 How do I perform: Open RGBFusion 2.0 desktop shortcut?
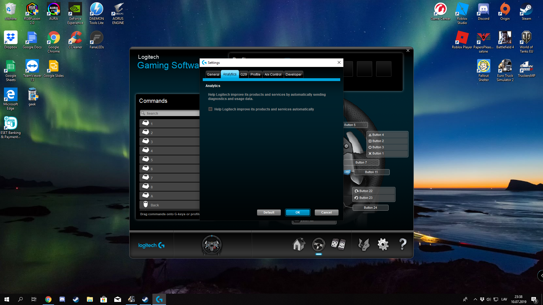click(x=32, y=13)
